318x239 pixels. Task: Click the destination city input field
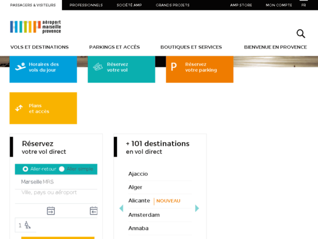[x=56, y=193]
